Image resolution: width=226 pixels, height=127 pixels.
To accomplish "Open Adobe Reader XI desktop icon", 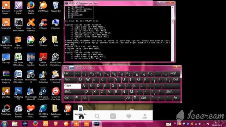I will [x=43, y=59].
